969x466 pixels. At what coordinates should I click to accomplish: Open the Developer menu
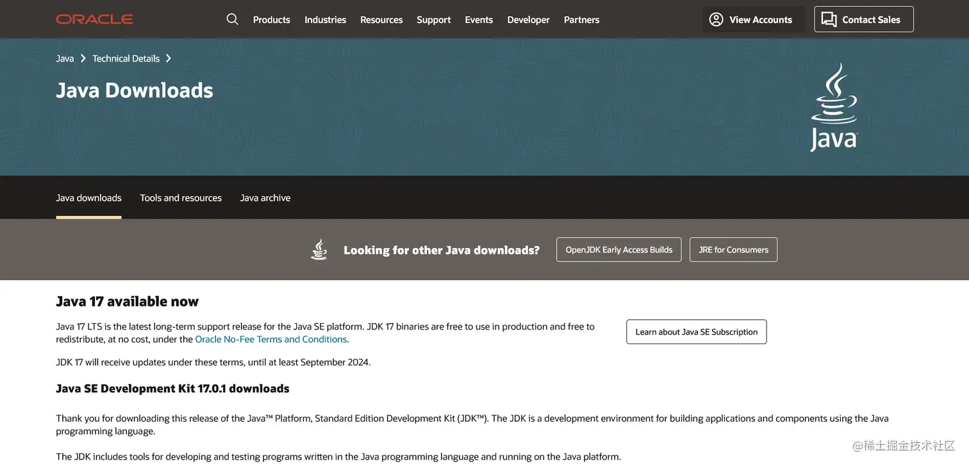click(x=528, y=20)
